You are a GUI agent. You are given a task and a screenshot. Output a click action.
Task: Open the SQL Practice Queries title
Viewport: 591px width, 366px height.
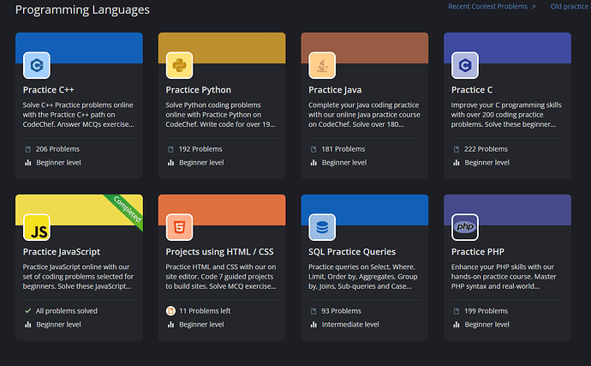pos(352,252)
